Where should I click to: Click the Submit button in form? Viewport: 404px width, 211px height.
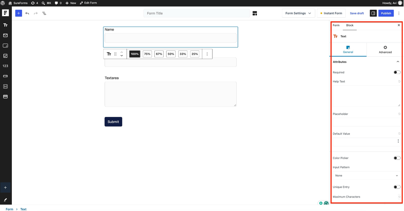(x=113, y=122)
